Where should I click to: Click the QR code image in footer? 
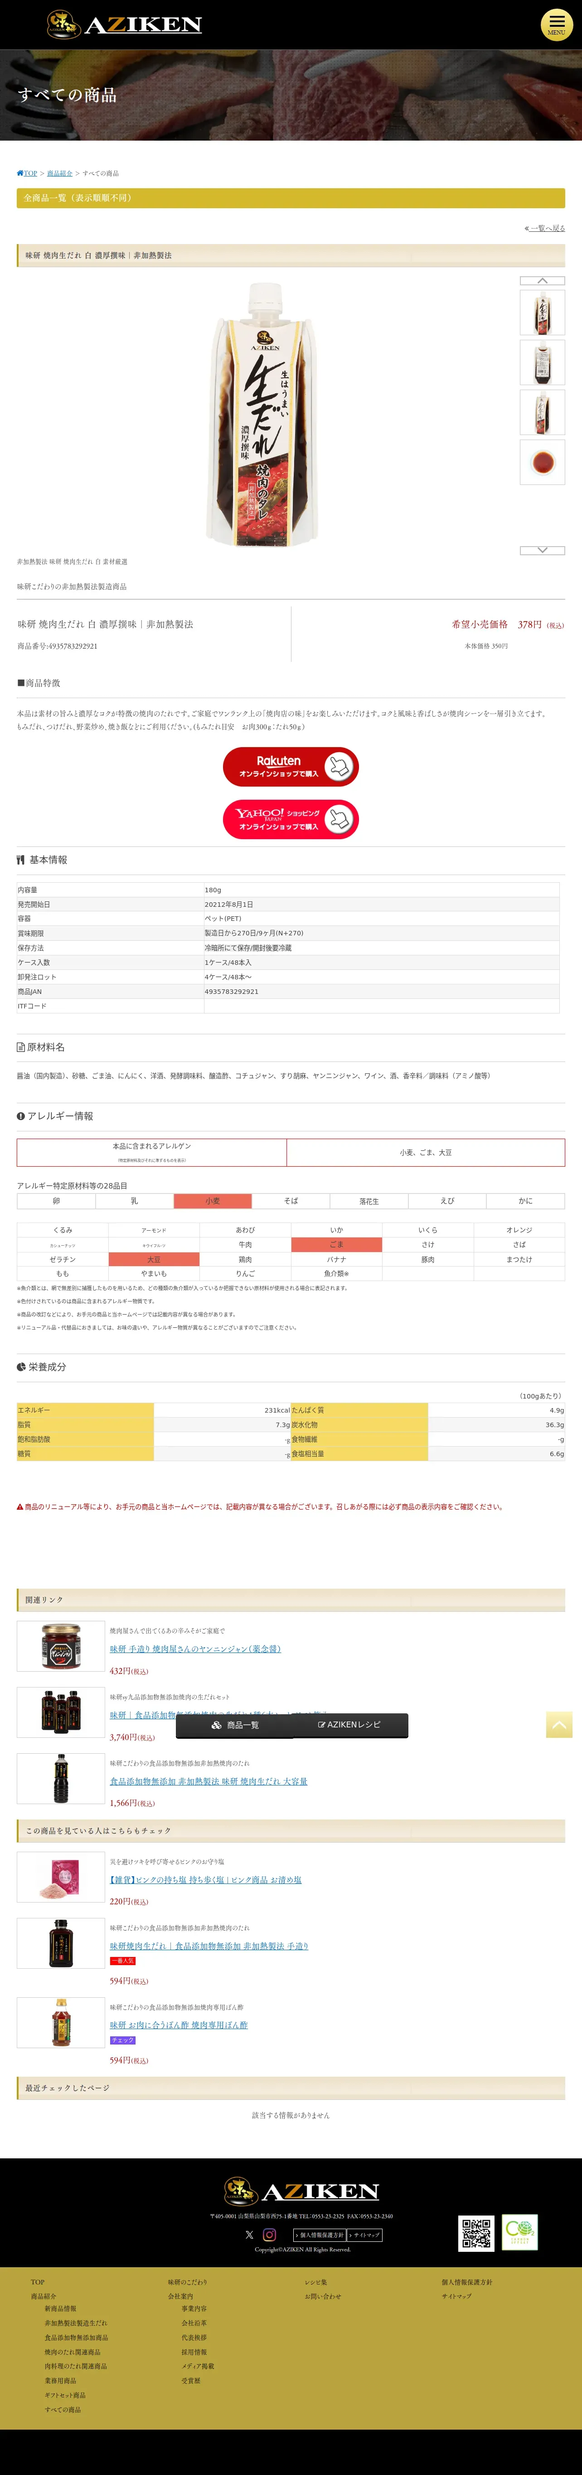[476, 2234]
